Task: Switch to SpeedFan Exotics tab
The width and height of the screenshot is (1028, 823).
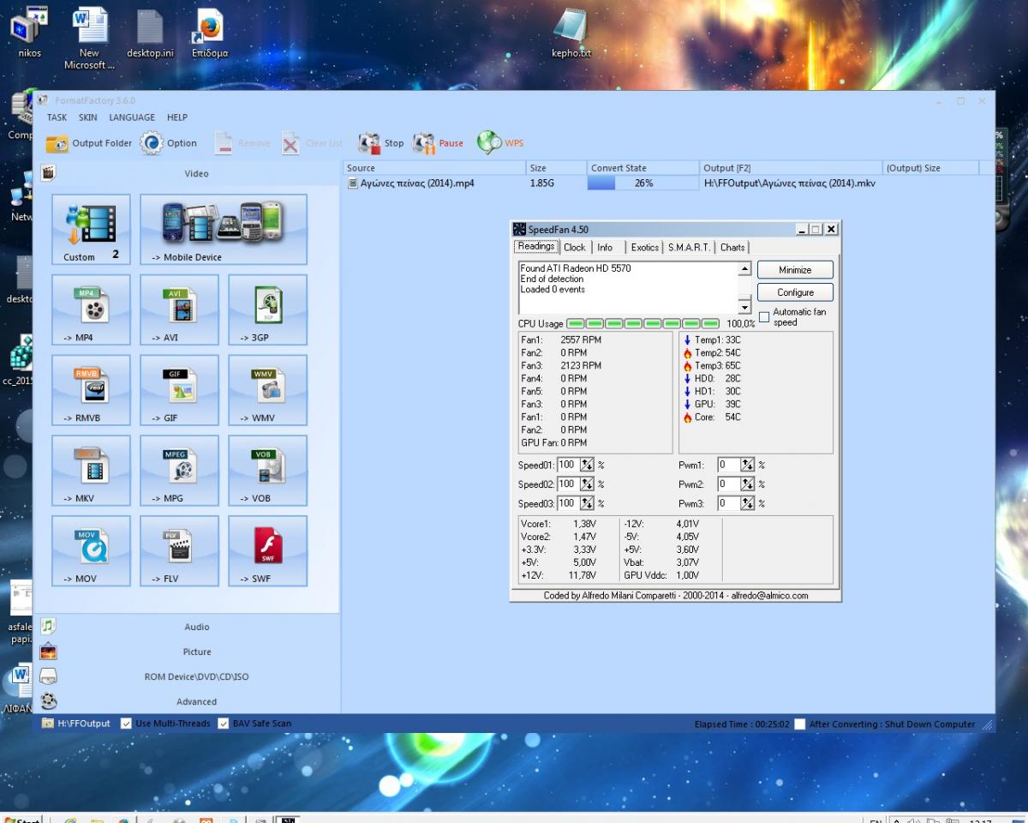Action: [644, 247]
